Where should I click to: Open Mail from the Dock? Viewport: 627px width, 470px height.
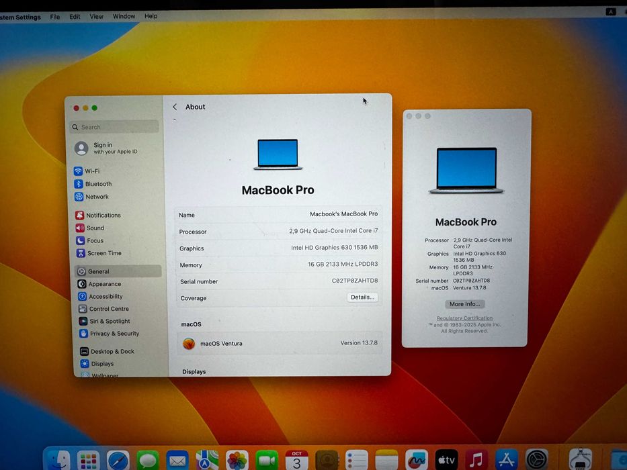point(177,461)
